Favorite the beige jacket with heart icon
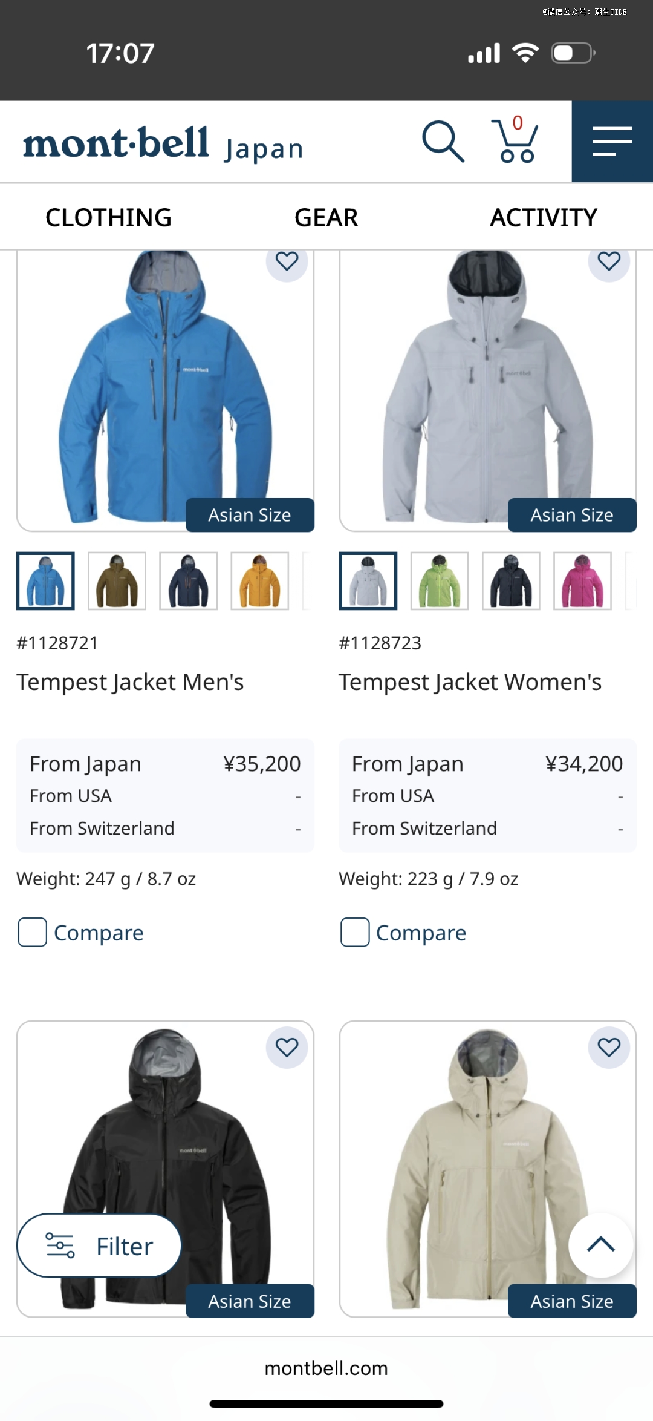This screenshot has height=1421, width=653. [609, 1047]
